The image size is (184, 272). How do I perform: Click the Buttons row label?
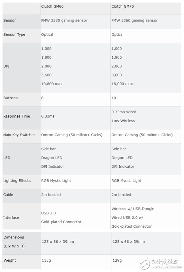pyautogui.click(x=10, y=98)
